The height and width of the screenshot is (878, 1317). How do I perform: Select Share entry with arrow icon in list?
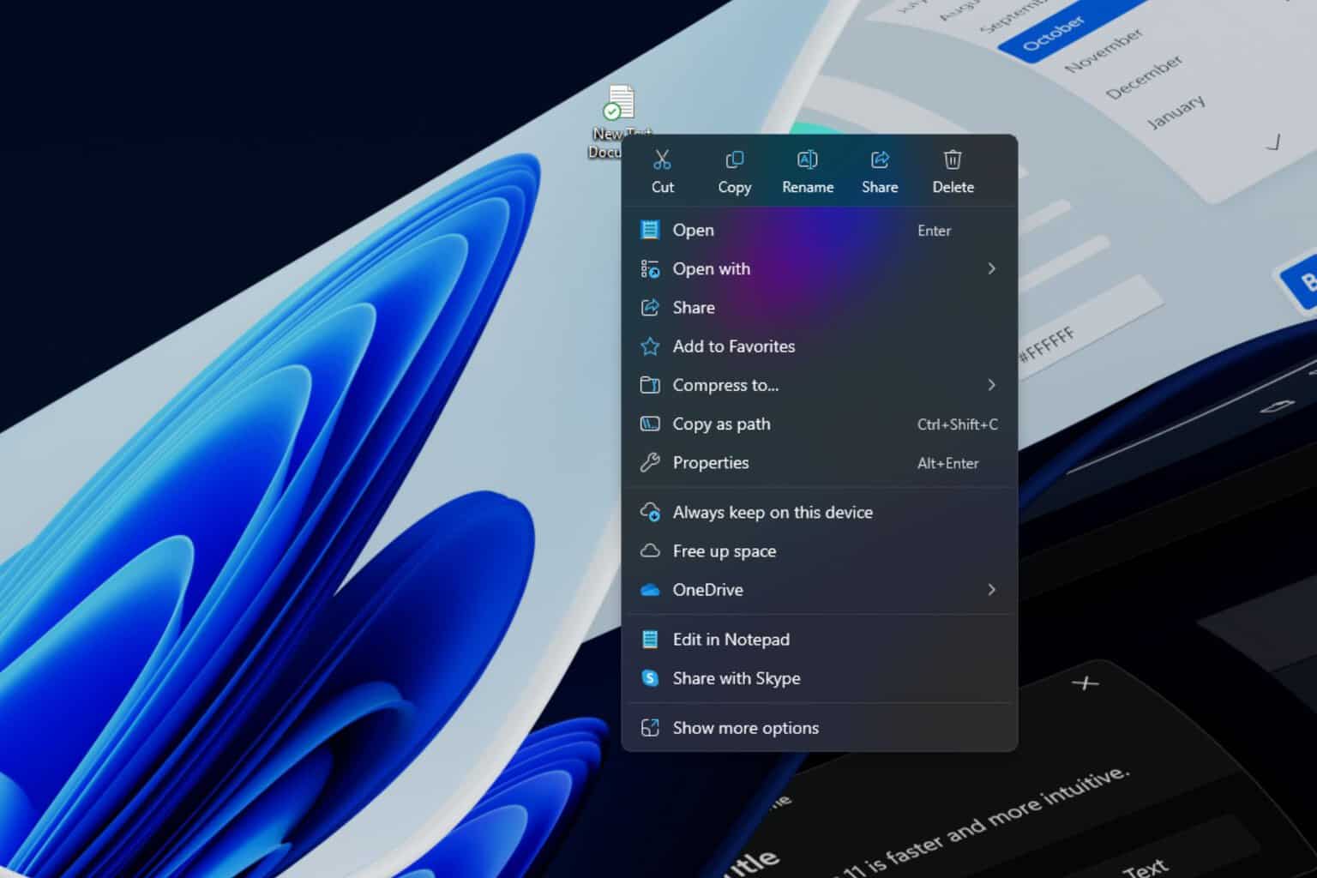pos(693,308)
